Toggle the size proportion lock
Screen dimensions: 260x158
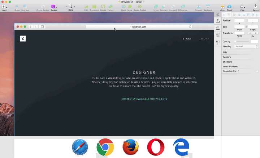point(246,26)
